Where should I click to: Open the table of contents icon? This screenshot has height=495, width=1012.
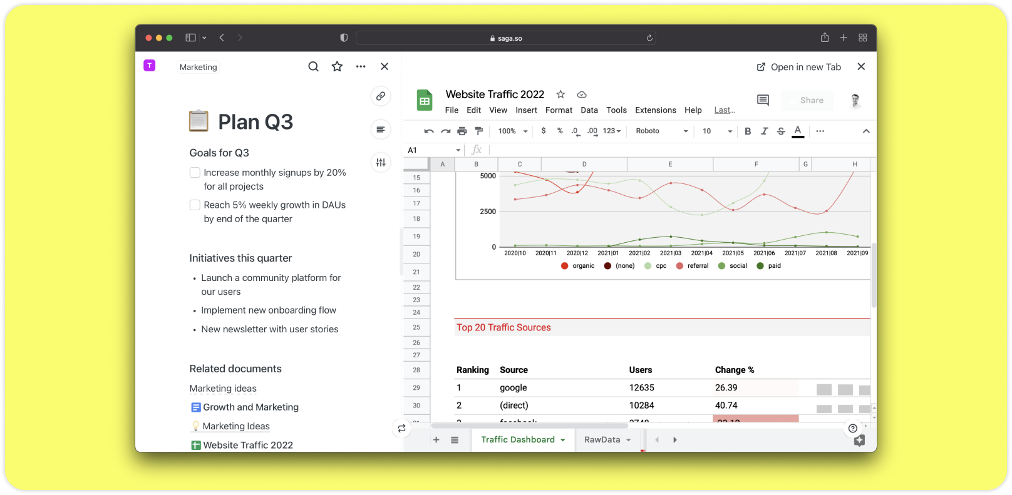380,130
